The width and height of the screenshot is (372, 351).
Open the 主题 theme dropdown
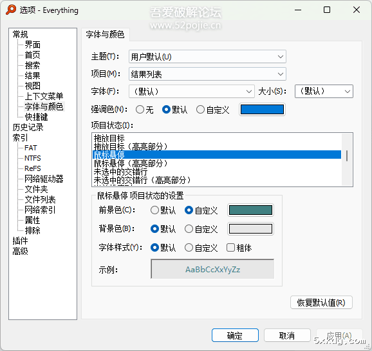click(x=207, y=57)
